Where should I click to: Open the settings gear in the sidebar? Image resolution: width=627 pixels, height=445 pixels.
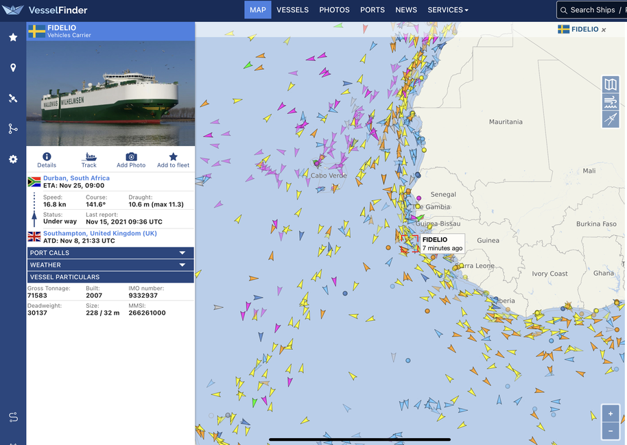[x=13, y=159]
